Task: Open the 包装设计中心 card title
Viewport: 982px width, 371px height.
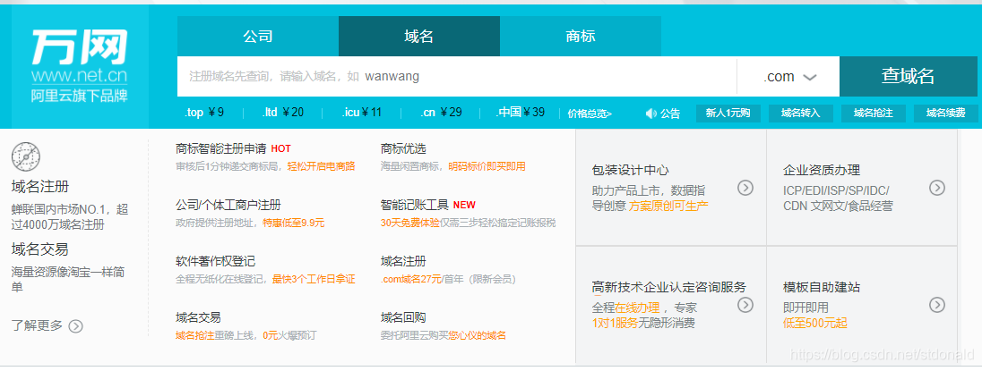Action: pos(630,170)
